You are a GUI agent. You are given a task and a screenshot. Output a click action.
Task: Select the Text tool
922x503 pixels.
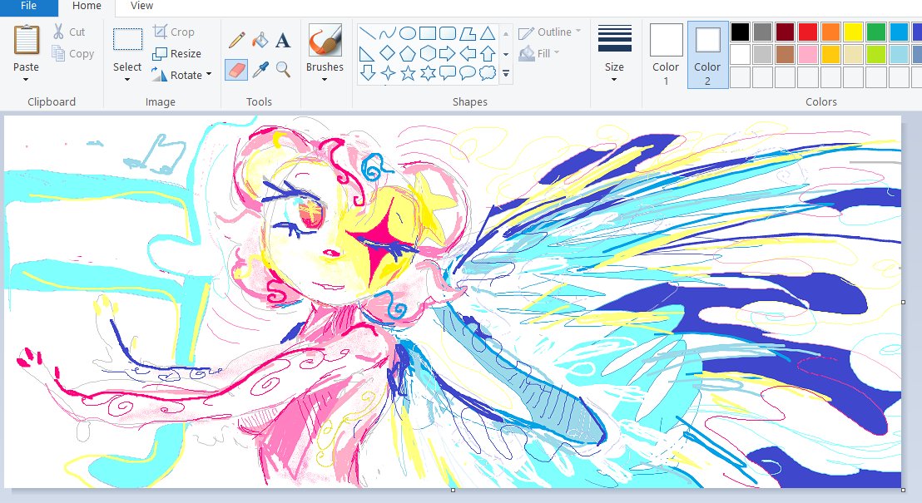pos(283,41)
